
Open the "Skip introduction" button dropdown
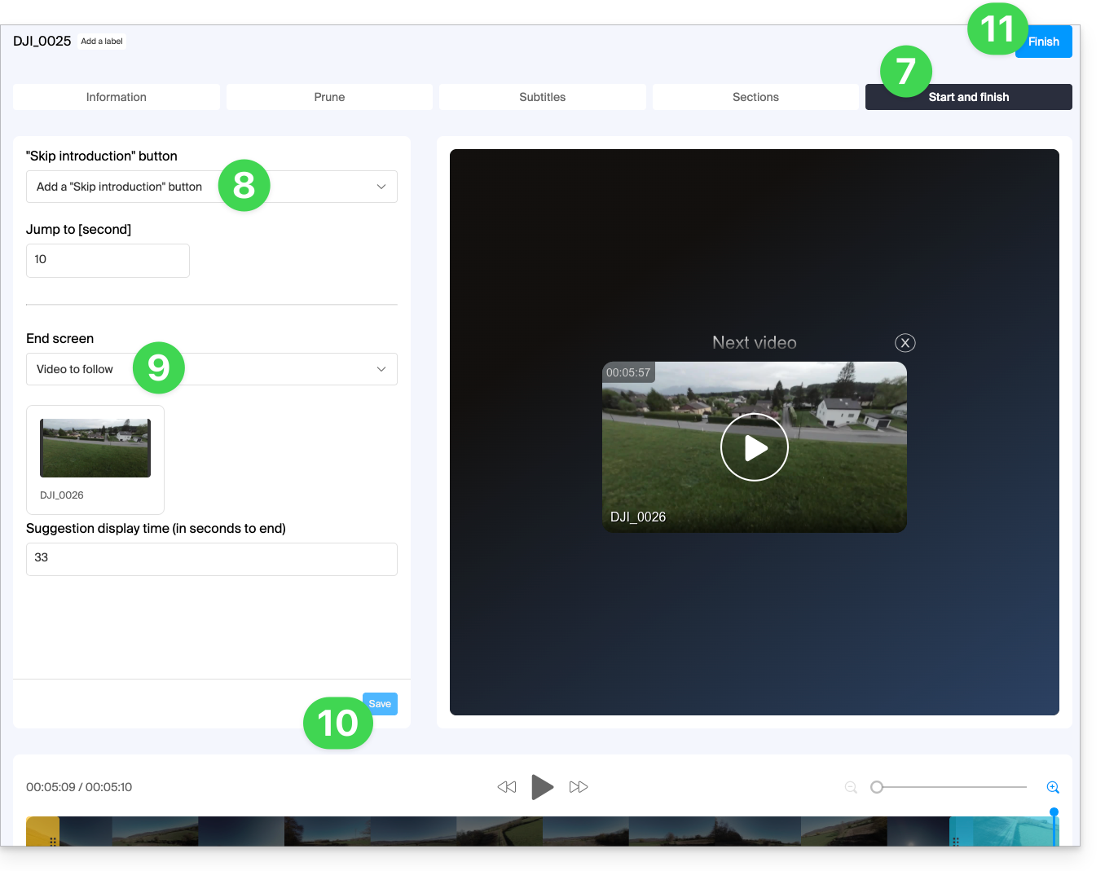[212, 187]
